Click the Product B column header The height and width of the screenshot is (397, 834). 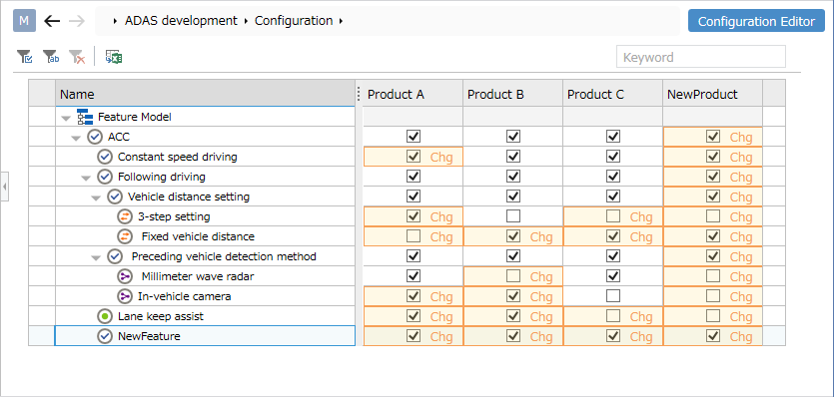pos(512,95)
